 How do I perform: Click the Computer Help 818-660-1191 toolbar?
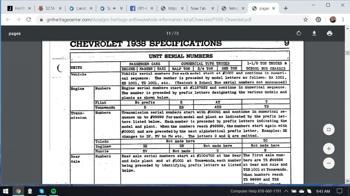tap(256, 191)
